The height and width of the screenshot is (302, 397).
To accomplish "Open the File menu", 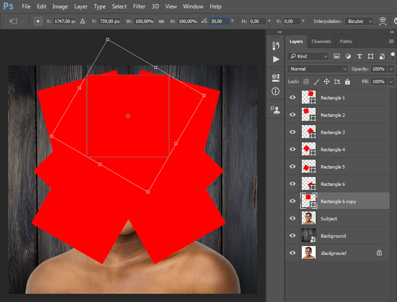I will pyautogui.click(x=26, y=7).
